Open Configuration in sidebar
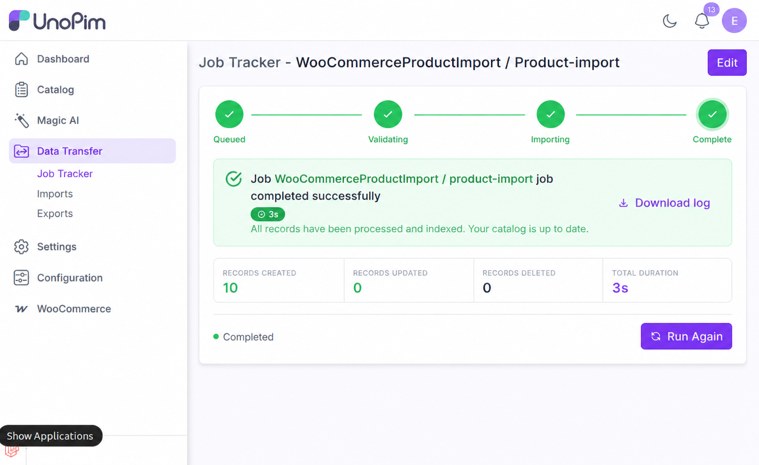The width and height of the screenshot is (759, 465). click(70, 278)
